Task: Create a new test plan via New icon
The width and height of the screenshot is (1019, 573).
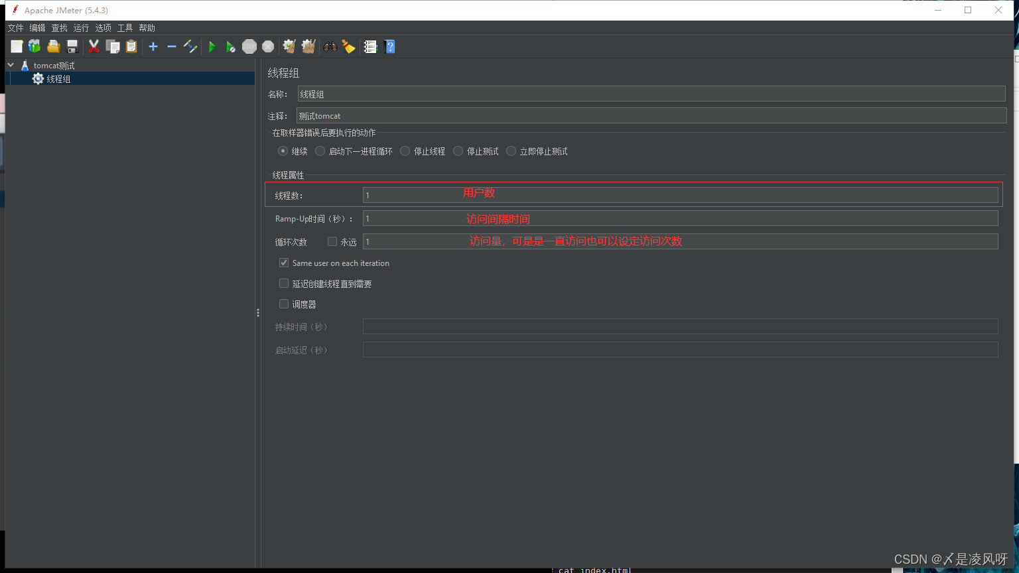Action: (x=17, y=46)
